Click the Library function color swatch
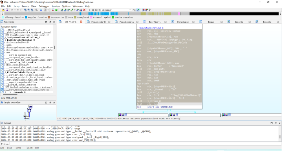The image size is (282, 151). coord(3,18)
